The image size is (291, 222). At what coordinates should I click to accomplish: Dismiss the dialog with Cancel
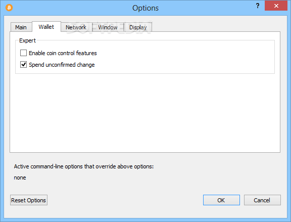click(x=262, y=200)
